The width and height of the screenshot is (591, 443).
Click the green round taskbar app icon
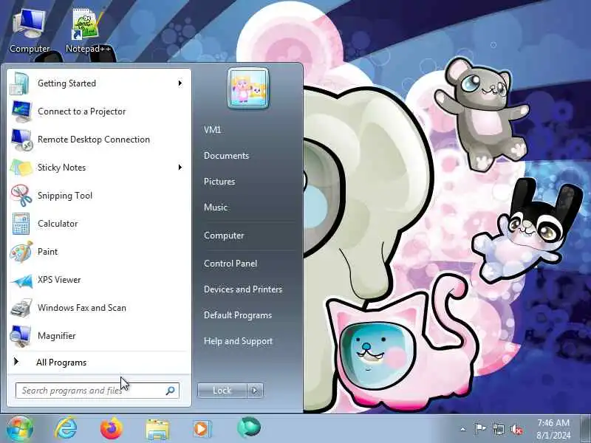tap(249, 427)
